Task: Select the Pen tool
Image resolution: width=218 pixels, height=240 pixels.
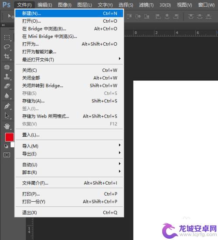Action: click(7, 106)
